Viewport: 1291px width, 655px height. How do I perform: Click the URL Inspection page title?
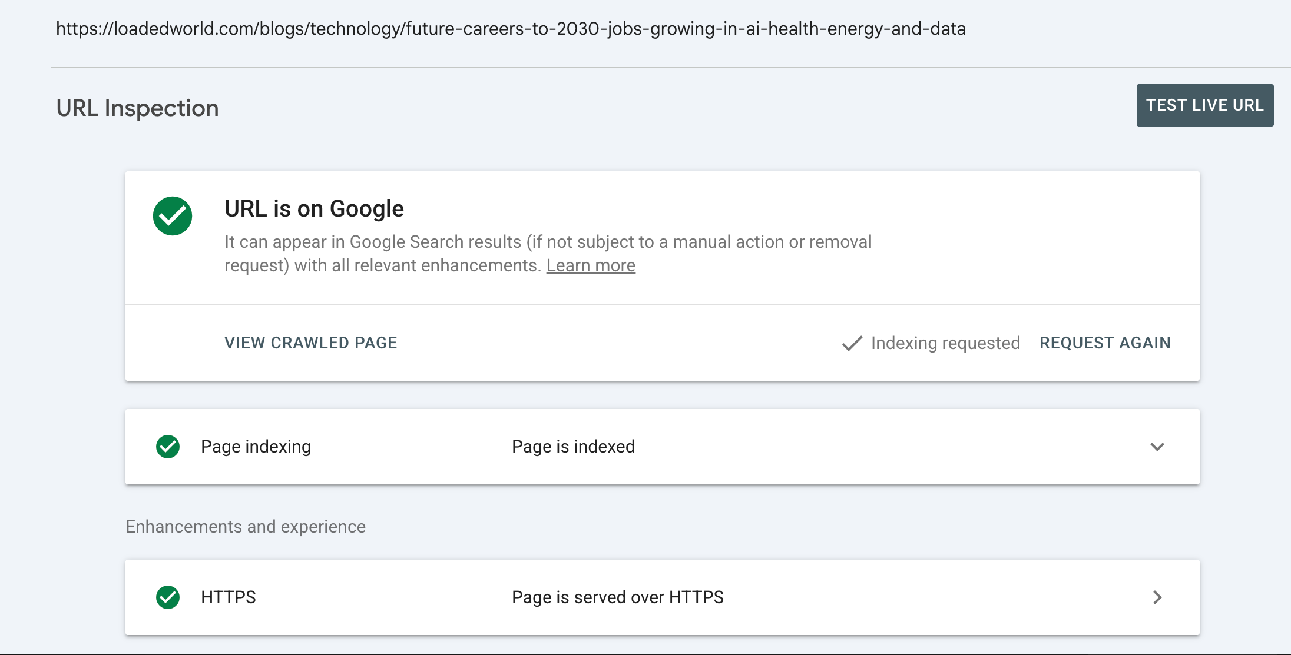(137, 108)
